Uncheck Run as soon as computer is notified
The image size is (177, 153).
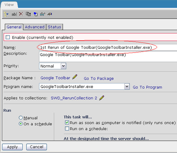pos(67,122)
